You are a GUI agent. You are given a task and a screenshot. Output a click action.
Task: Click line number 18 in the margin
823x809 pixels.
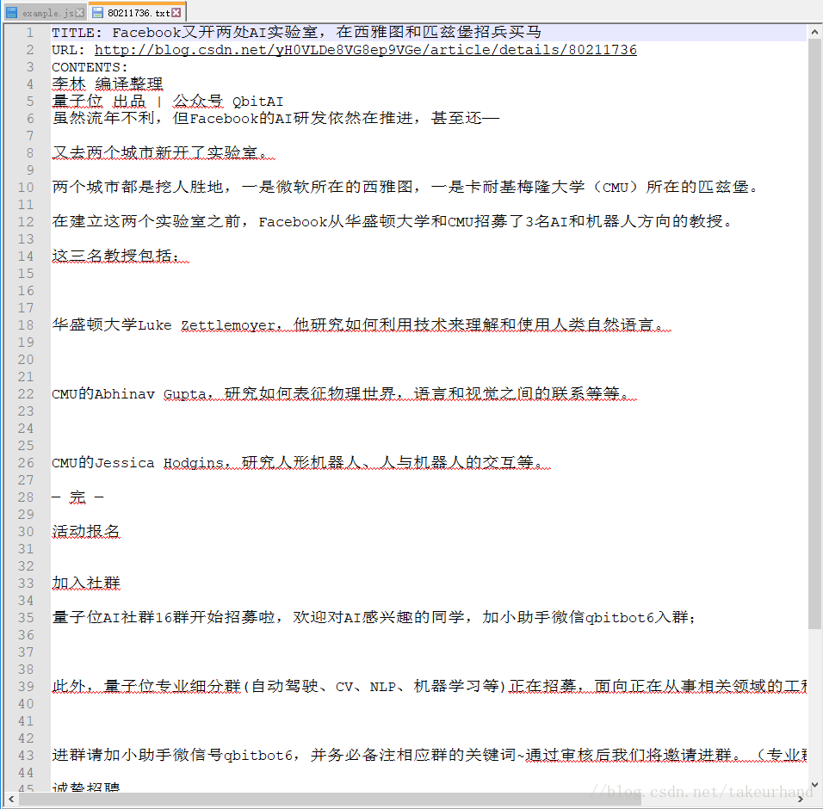tap(26, 325)
